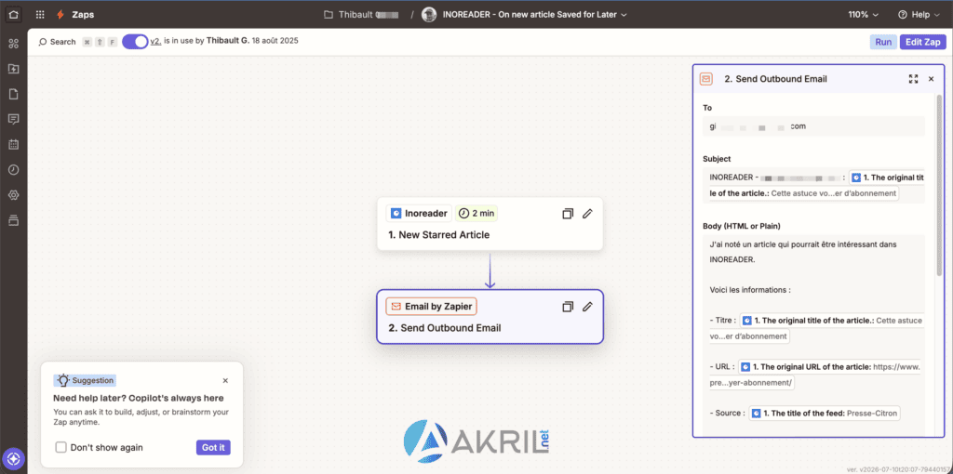The height and width of the screenshot is (474, 953).
Task: Open the notes comment icon in sidebar
Action: pyautogui.click(x=13, y=119)
